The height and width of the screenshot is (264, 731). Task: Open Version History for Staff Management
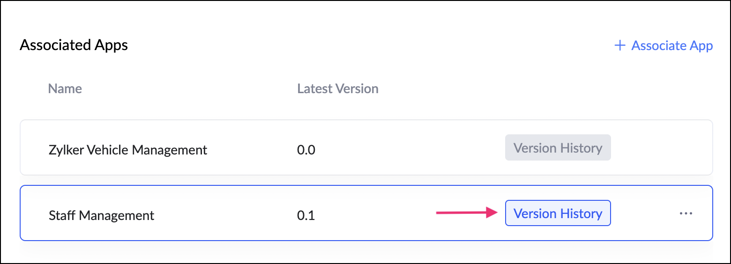coord(558,213)
